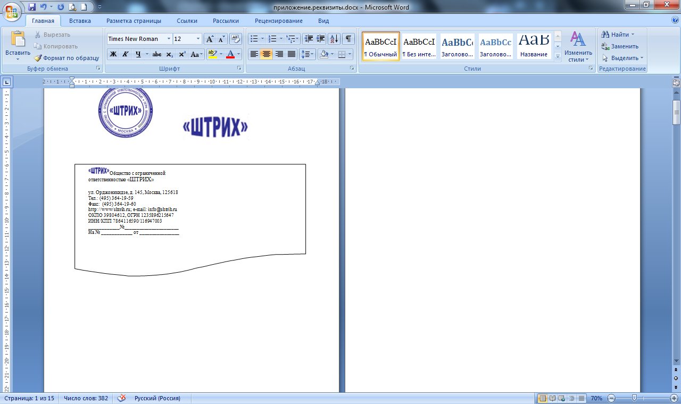Click the zoom slider handle

tap(634, 398)
